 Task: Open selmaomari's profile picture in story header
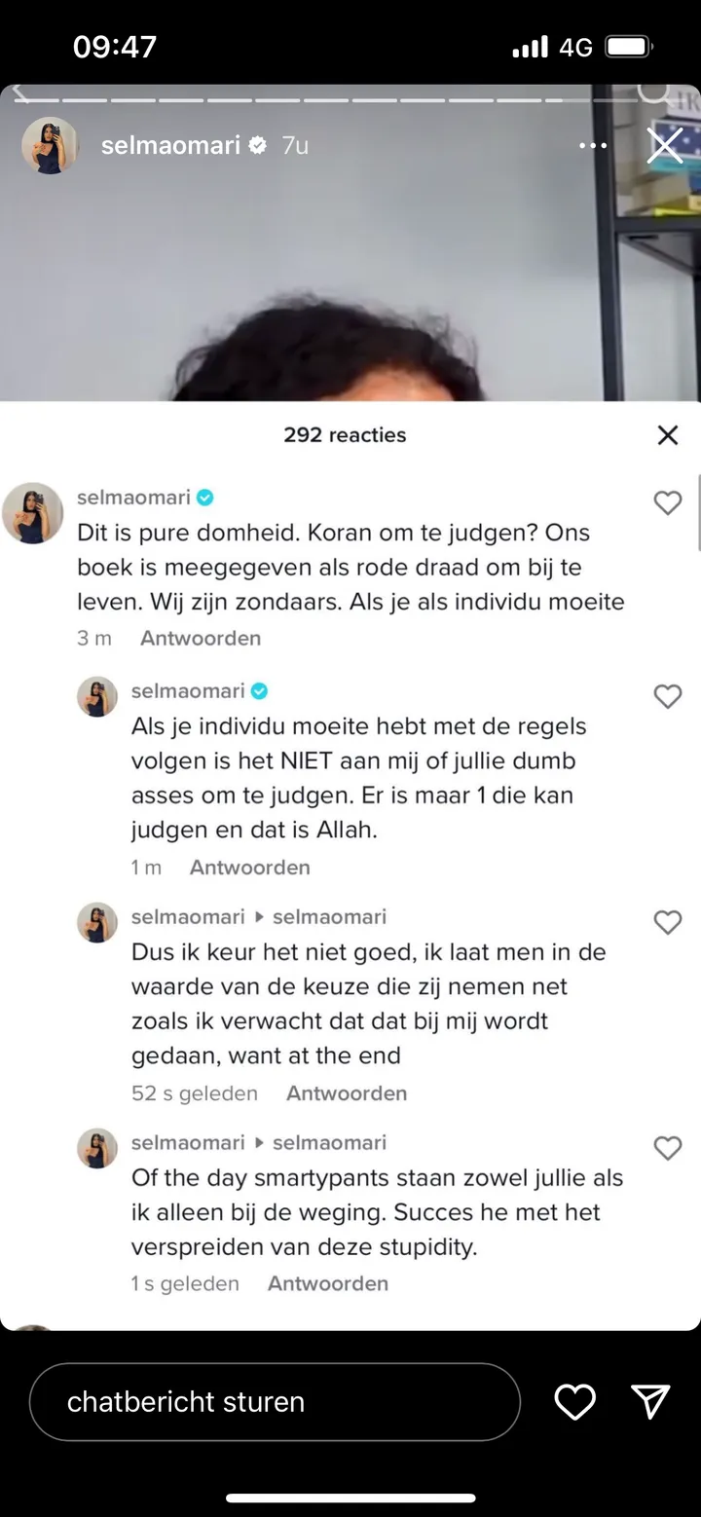pos(50,146)
